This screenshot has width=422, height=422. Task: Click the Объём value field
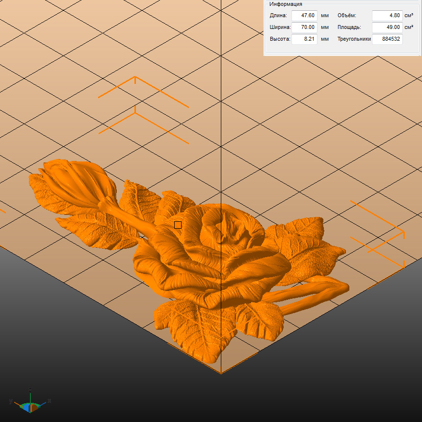pyautogui.click(x=387, y=16)
